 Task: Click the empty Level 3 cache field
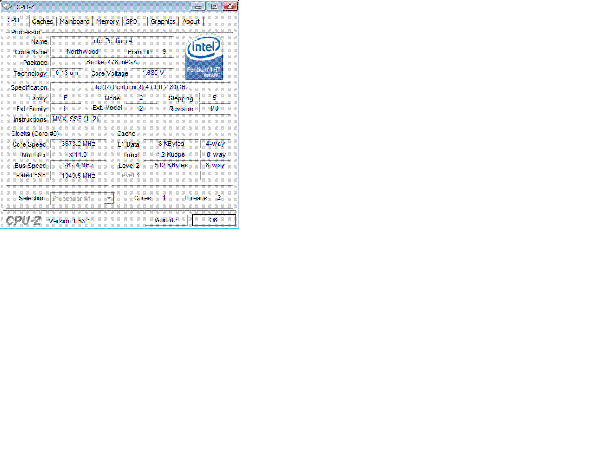pyautogui.click(x=171, y=176)
